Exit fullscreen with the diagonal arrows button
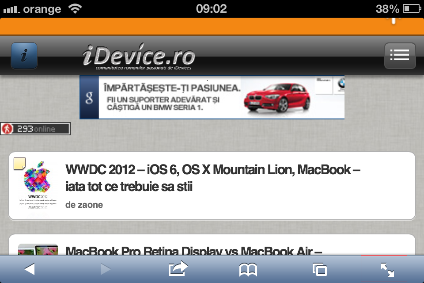 click(x=387, y=269)
